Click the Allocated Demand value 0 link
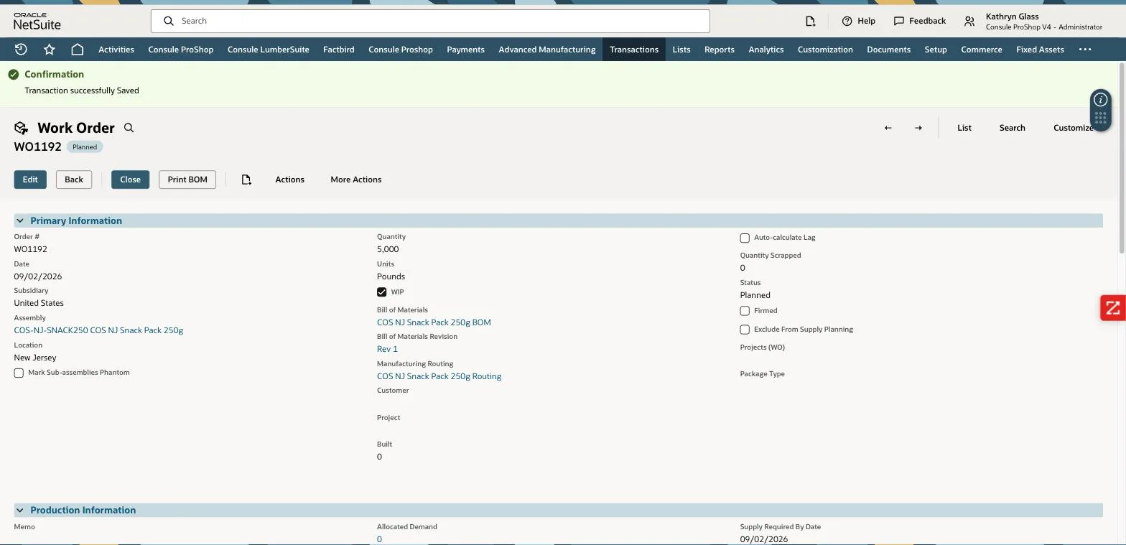 coord(379,539)
